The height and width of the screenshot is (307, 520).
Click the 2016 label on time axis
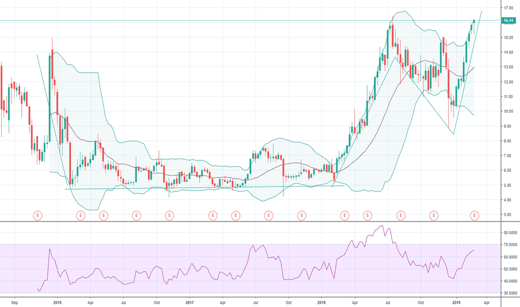pos(57,303)
